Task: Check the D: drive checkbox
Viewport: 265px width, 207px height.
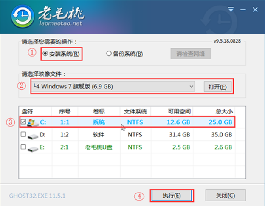Action: tap(23, 135)
